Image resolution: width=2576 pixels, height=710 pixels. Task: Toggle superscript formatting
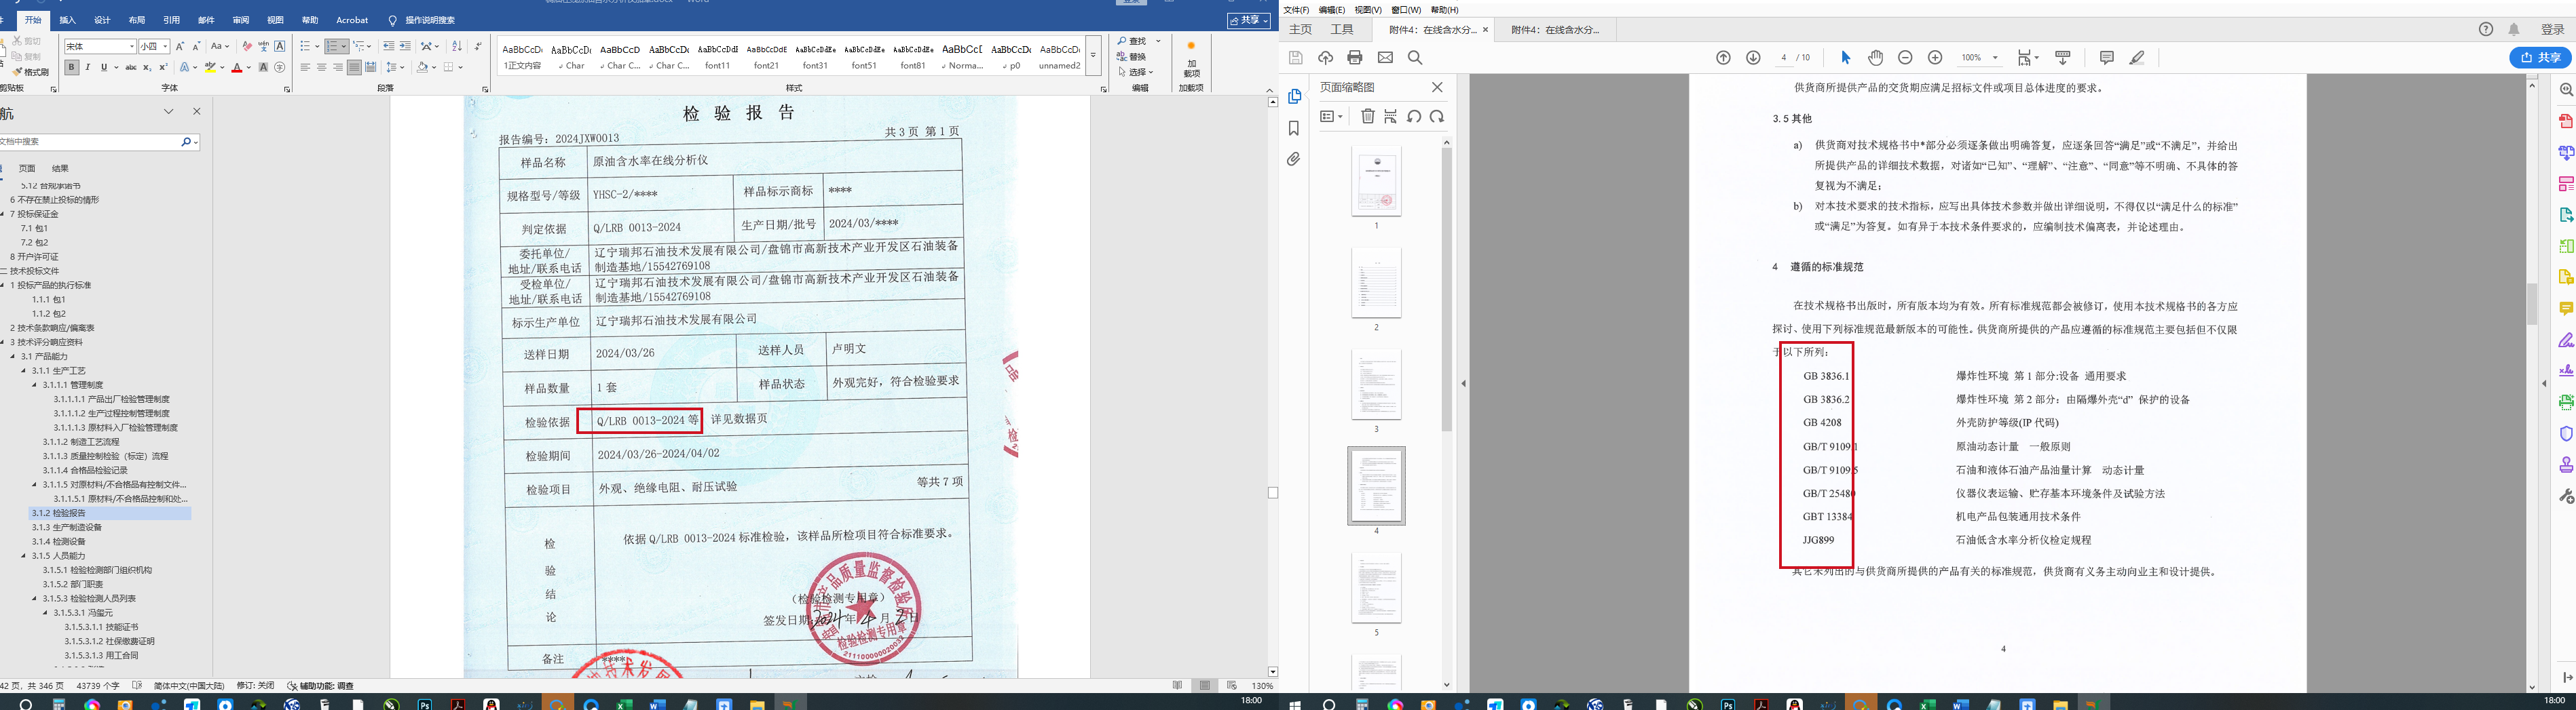[x=163, y=67]
